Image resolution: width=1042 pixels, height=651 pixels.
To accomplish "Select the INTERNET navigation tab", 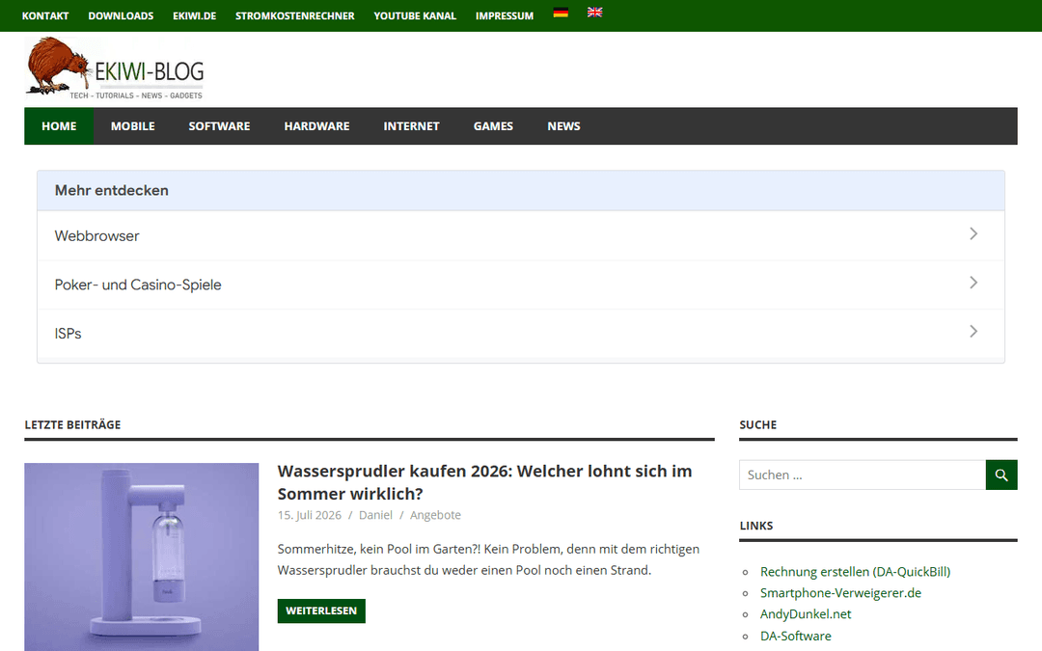I will (411, 126).
